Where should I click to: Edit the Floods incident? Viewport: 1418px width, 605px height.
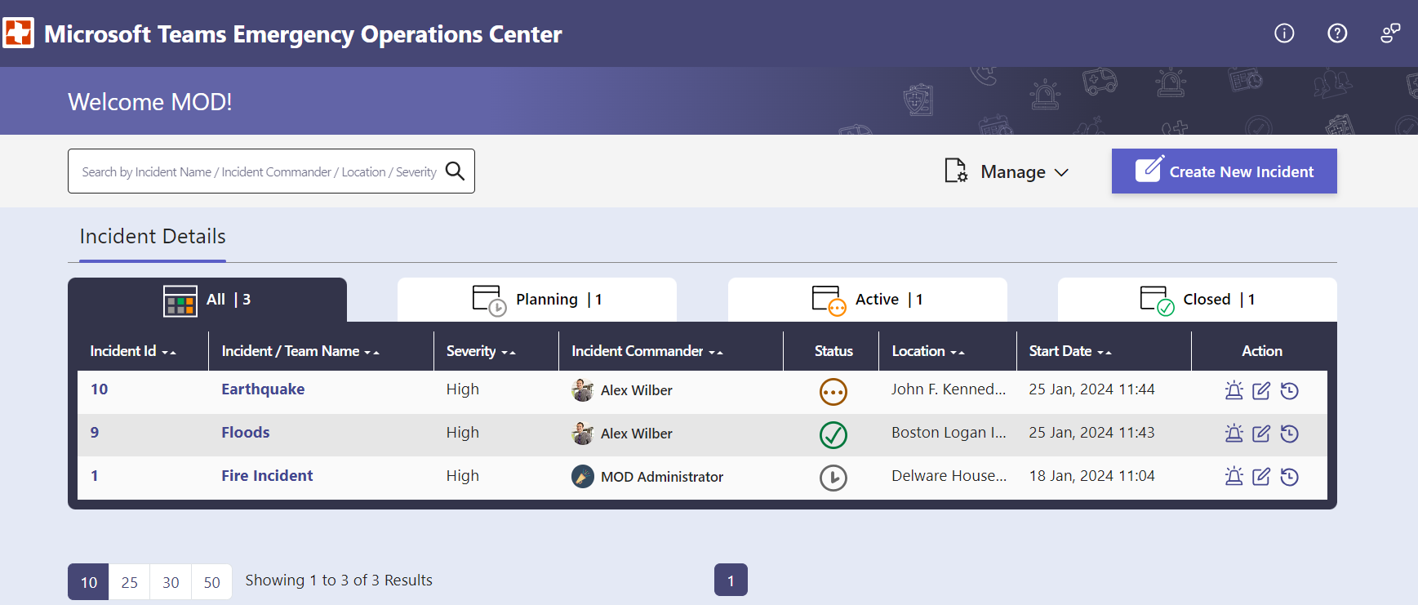(x=1261, y=434)
